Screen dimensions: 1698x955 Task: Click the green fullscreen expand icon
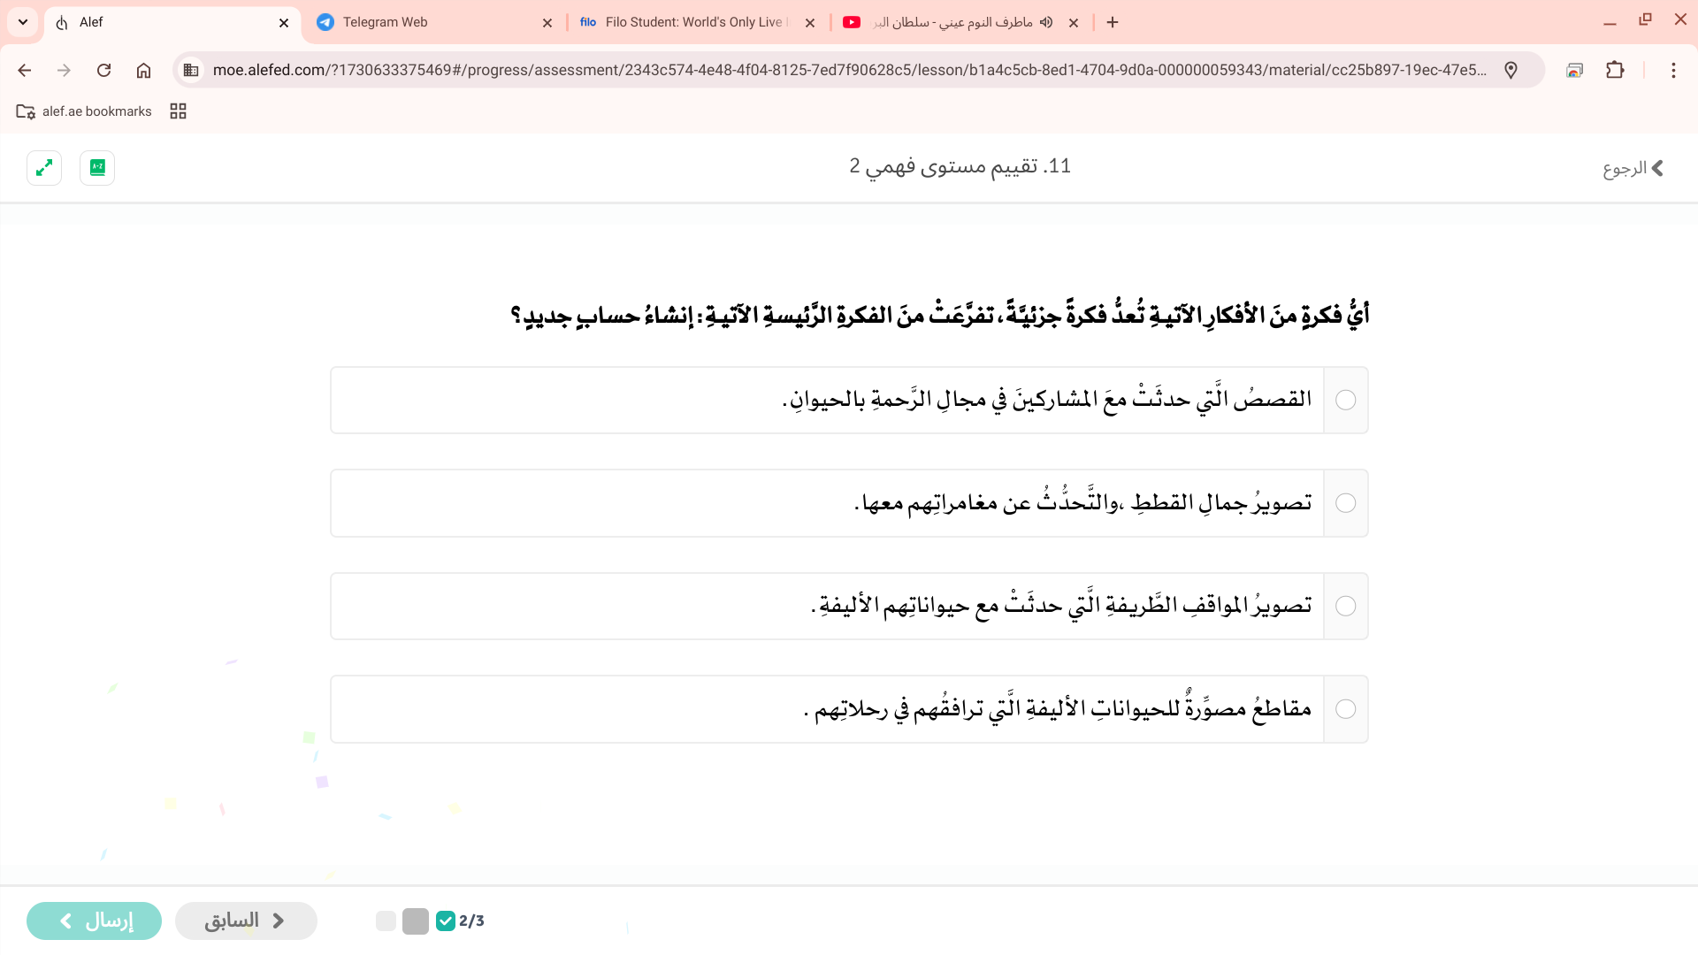point(44,167)
